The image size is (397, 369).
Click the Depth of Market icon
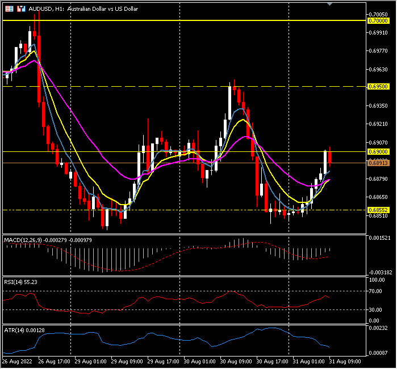tap(20, 9)
